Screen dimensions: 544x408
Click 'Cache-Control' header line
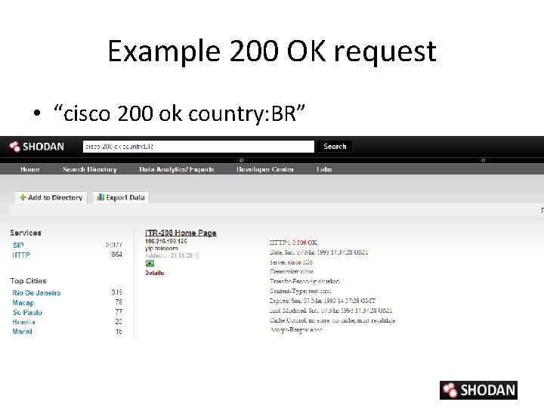click(332, 320)
